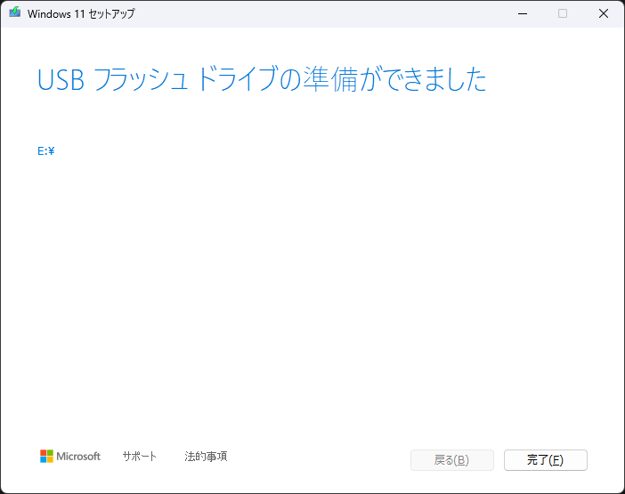Click the Microsoft wordmark text
Screen dimensions: 625x494
click(x=79, y=457)
